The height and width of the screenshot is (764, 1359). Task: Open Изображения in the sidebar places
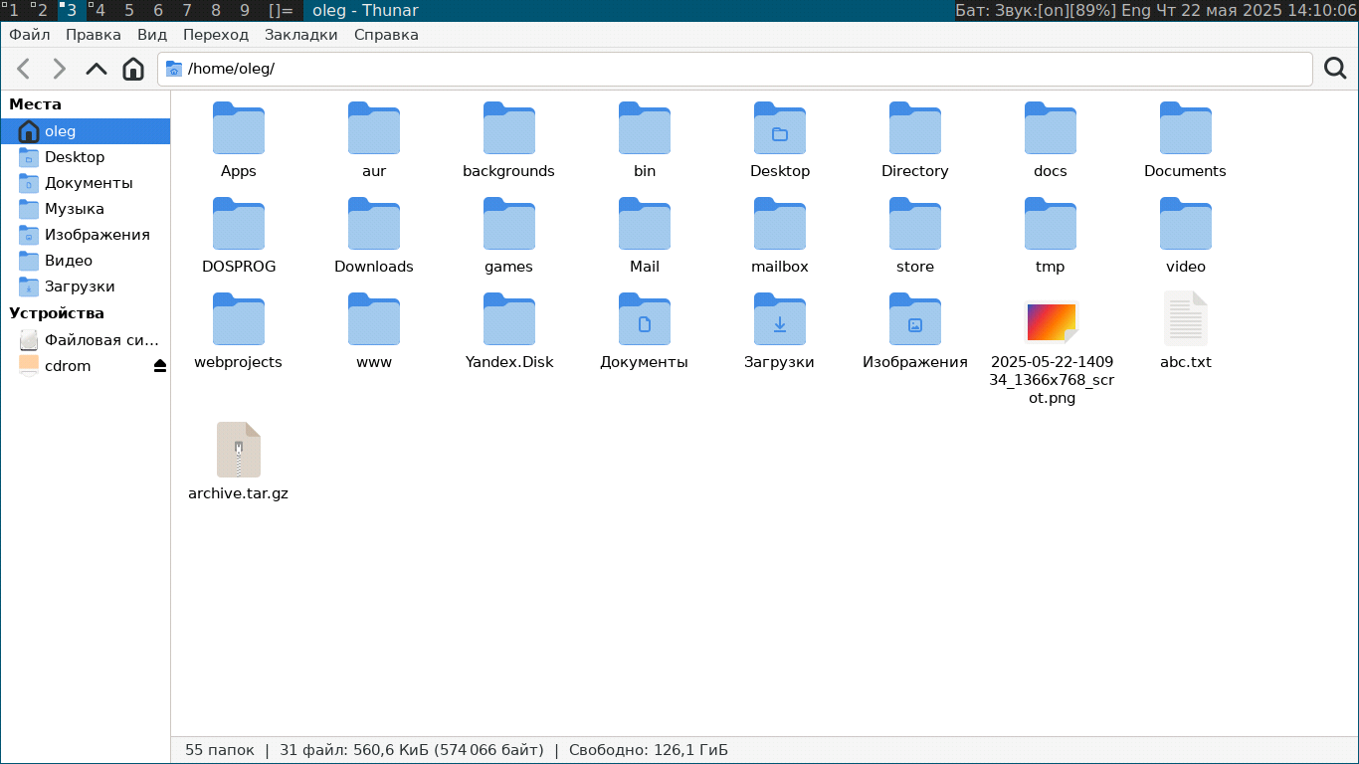(86, 235)
